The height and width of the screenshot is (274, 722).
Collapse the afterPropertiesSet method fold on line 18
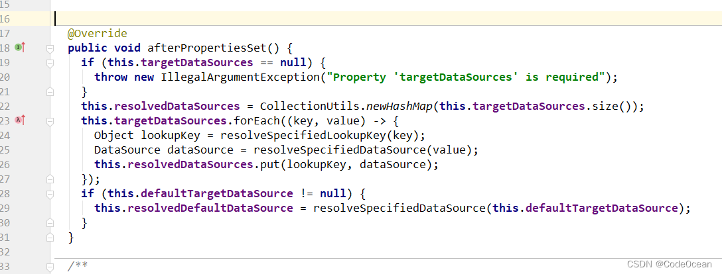tap(50, 49)
